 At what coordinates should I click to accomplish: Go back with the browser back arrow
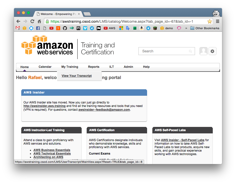click(x=18, y=21)
